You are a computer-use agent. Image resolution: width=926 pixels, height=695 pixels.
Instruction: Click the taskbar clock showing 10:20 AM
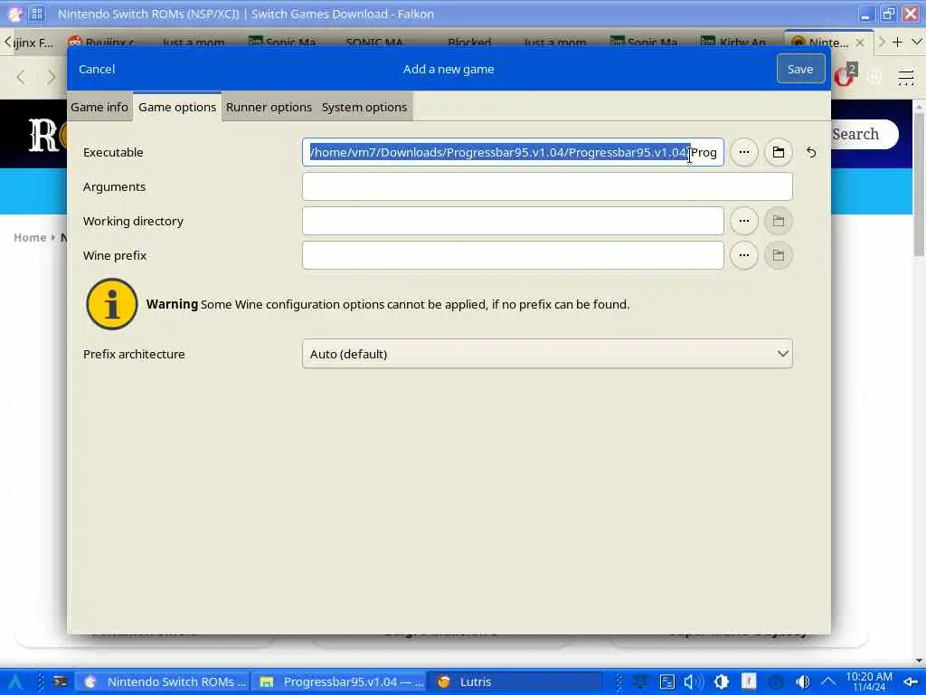coord(869,681)
